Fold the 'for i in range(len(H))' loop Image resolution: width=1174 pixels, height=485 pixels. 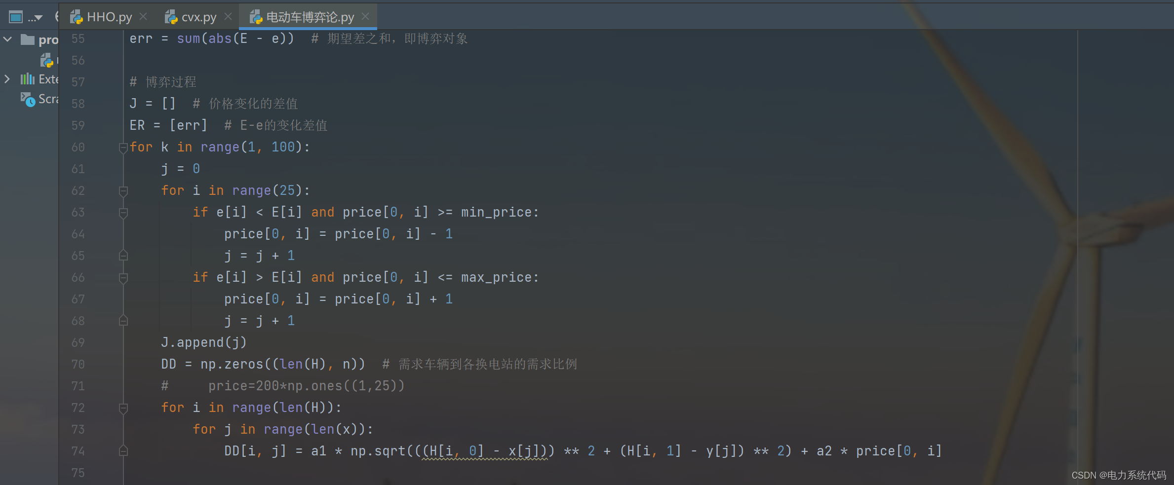[x=123, y=408]
